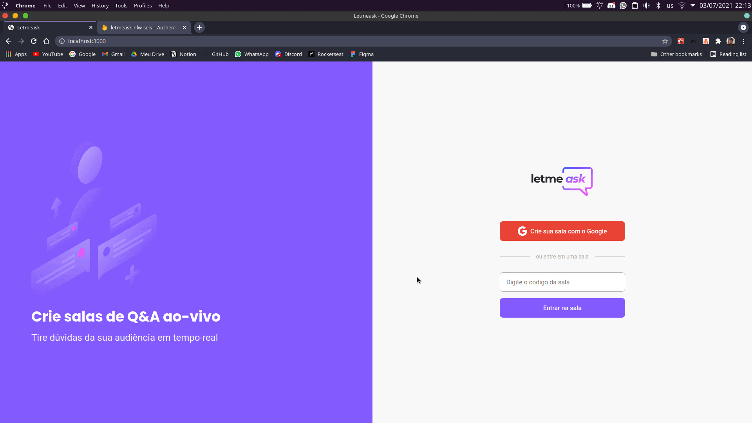
Task: Bookmark this page with star icon
Action: [665, 41]
